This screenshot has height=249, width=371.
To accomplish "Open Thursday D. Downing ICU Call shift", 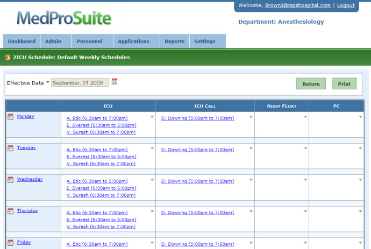I will 197,212.
